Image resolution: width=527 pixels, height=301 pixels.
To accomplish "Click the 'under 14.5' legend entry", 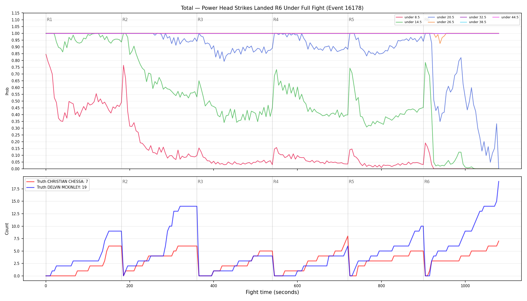I will click(x=409, y=22).
